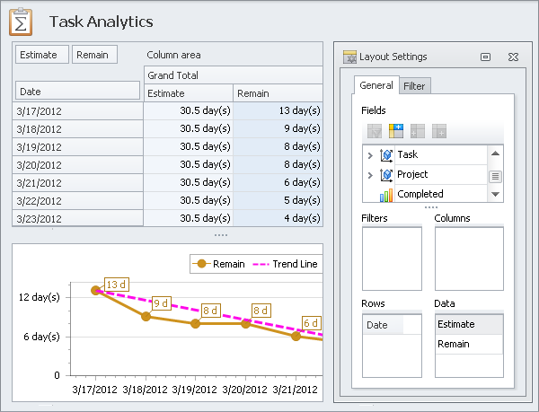Viewport: 539px width, 412px height.
Task: Expand the Project field node
Action: tap(370, 174)
